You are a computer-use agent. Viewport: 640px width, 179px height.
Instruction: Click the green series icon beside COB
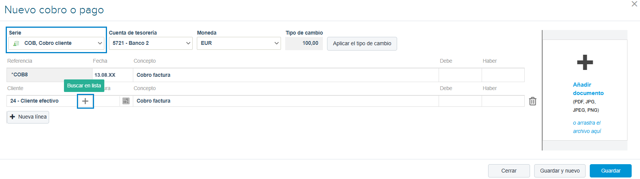pos(16,43)
